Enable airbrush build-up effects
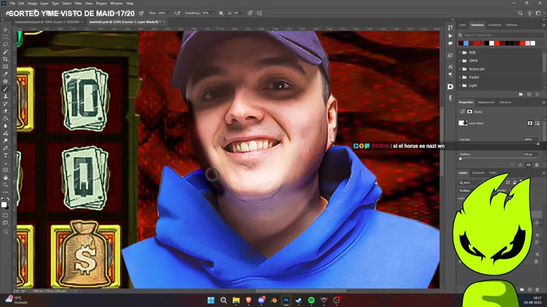The image size is (547, 307). coord(177,13)
